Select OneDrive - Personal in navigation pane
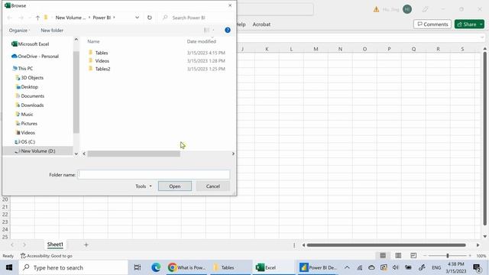489x275 pixels. pyautogui.click(x=38, y=57)
